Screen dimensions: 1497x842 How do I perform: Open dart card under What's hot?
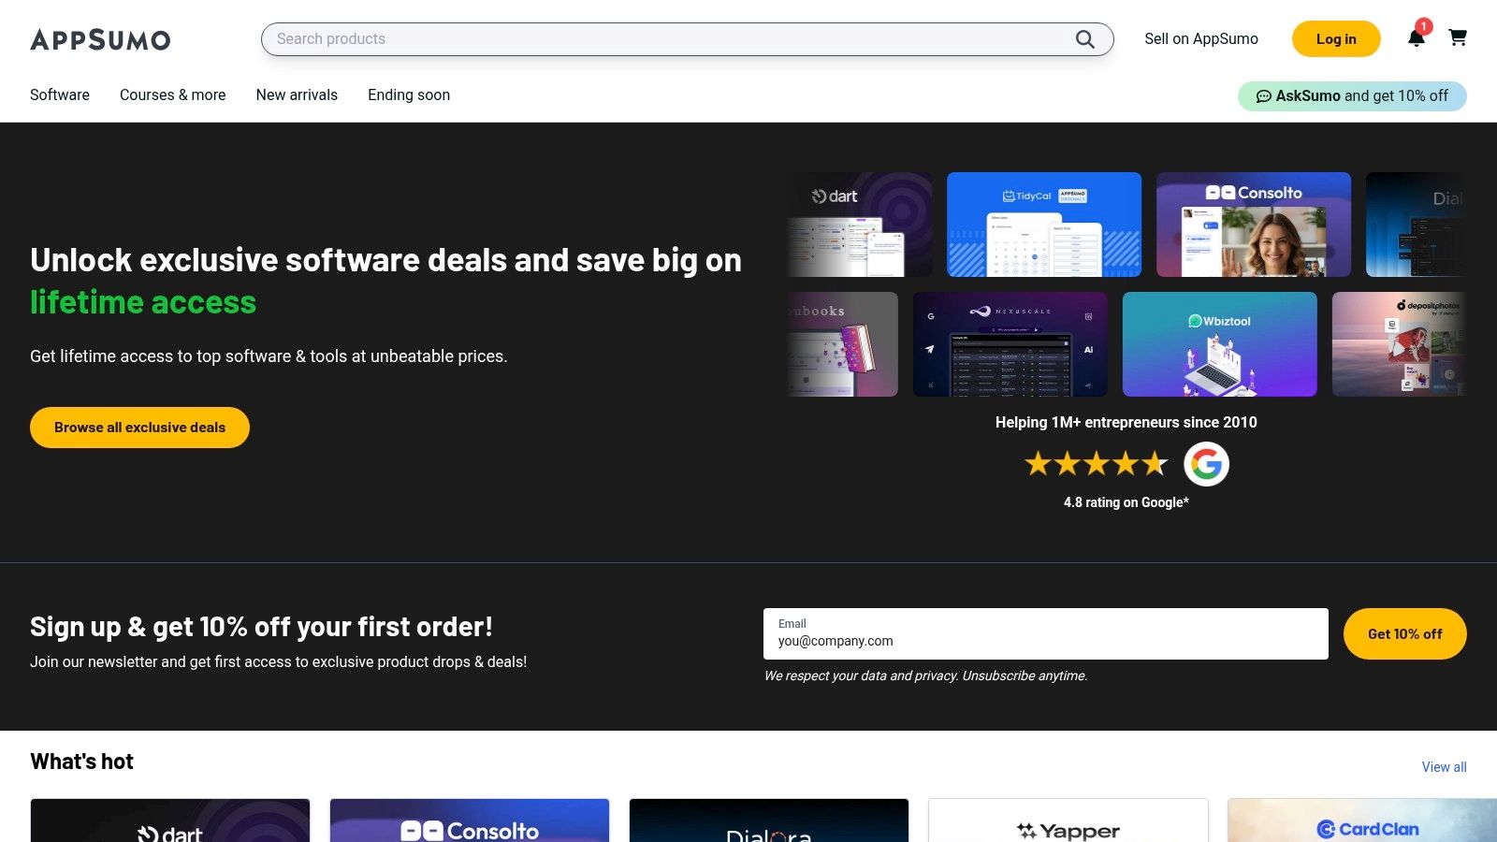tap(170, 820)
